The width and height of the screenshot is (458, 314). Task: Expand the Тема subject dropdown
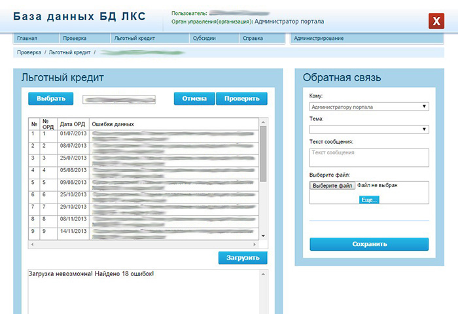click(x=369, y=130)
